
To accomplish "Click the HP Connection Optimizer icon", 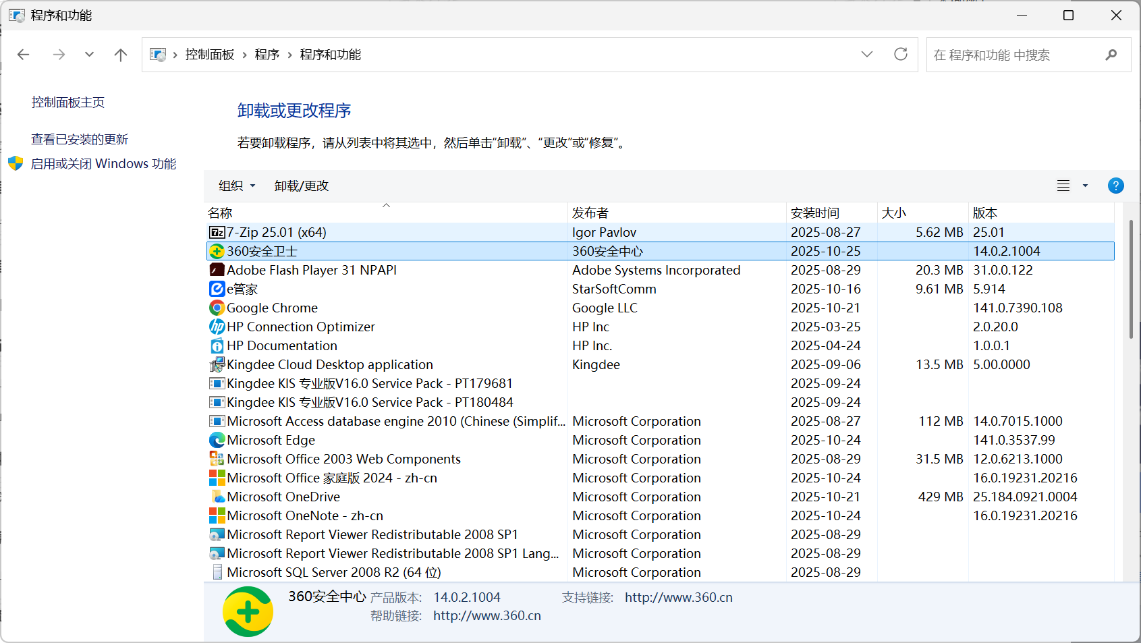I will pyautogui.click(x=217, y=327).
